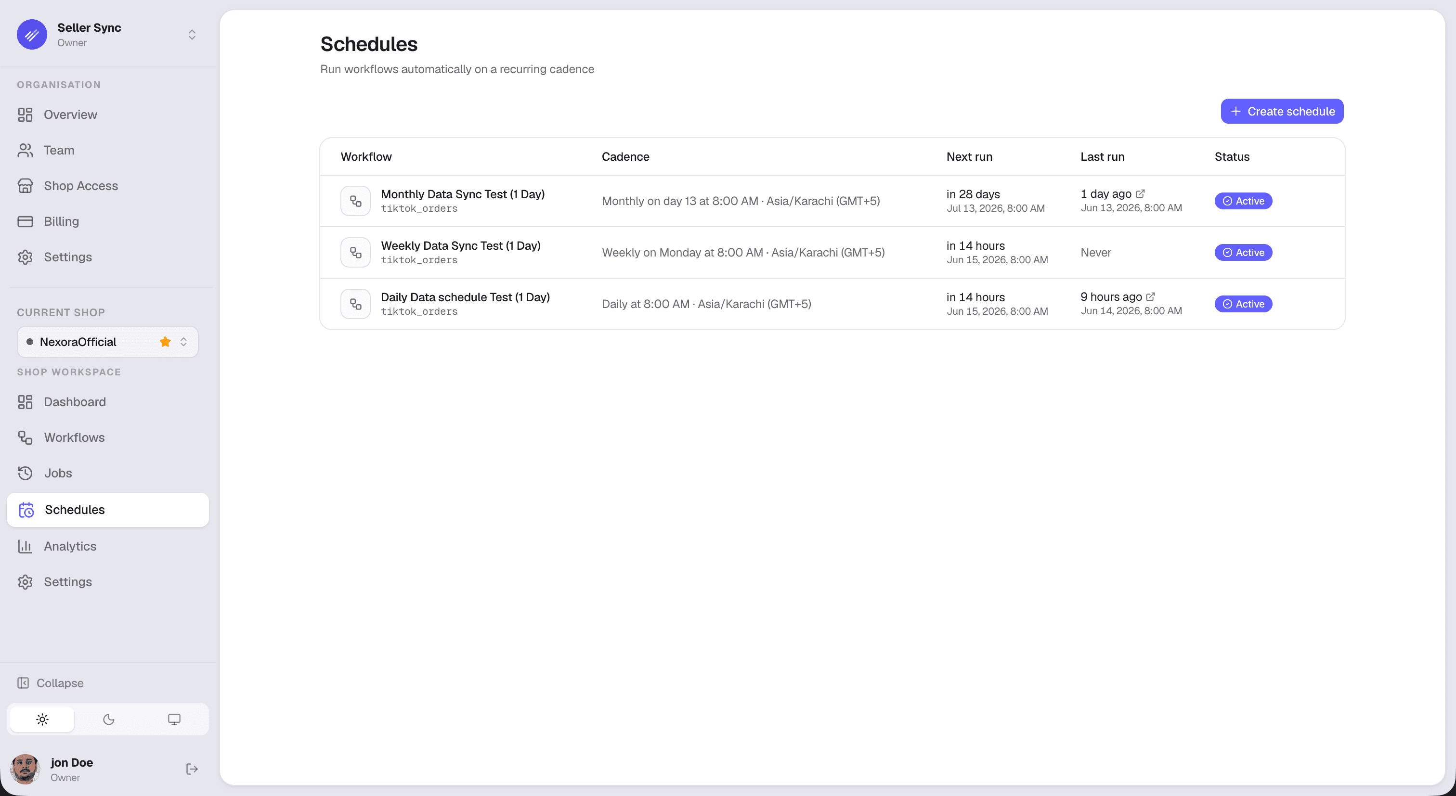Open the Overview page
Image resolution: width=1456 pixels, height=796 pixels.
pyautogui.click(x=107, y=115)
